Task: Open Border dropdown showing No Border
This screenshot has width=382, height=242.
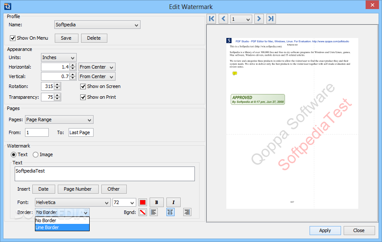Action: point(63,212)
